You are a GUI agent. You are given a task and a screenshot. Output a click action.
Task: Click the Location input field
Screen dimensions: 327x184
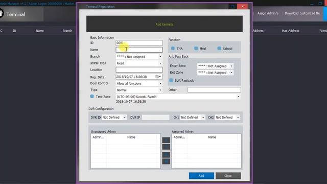tap(139, 70)
